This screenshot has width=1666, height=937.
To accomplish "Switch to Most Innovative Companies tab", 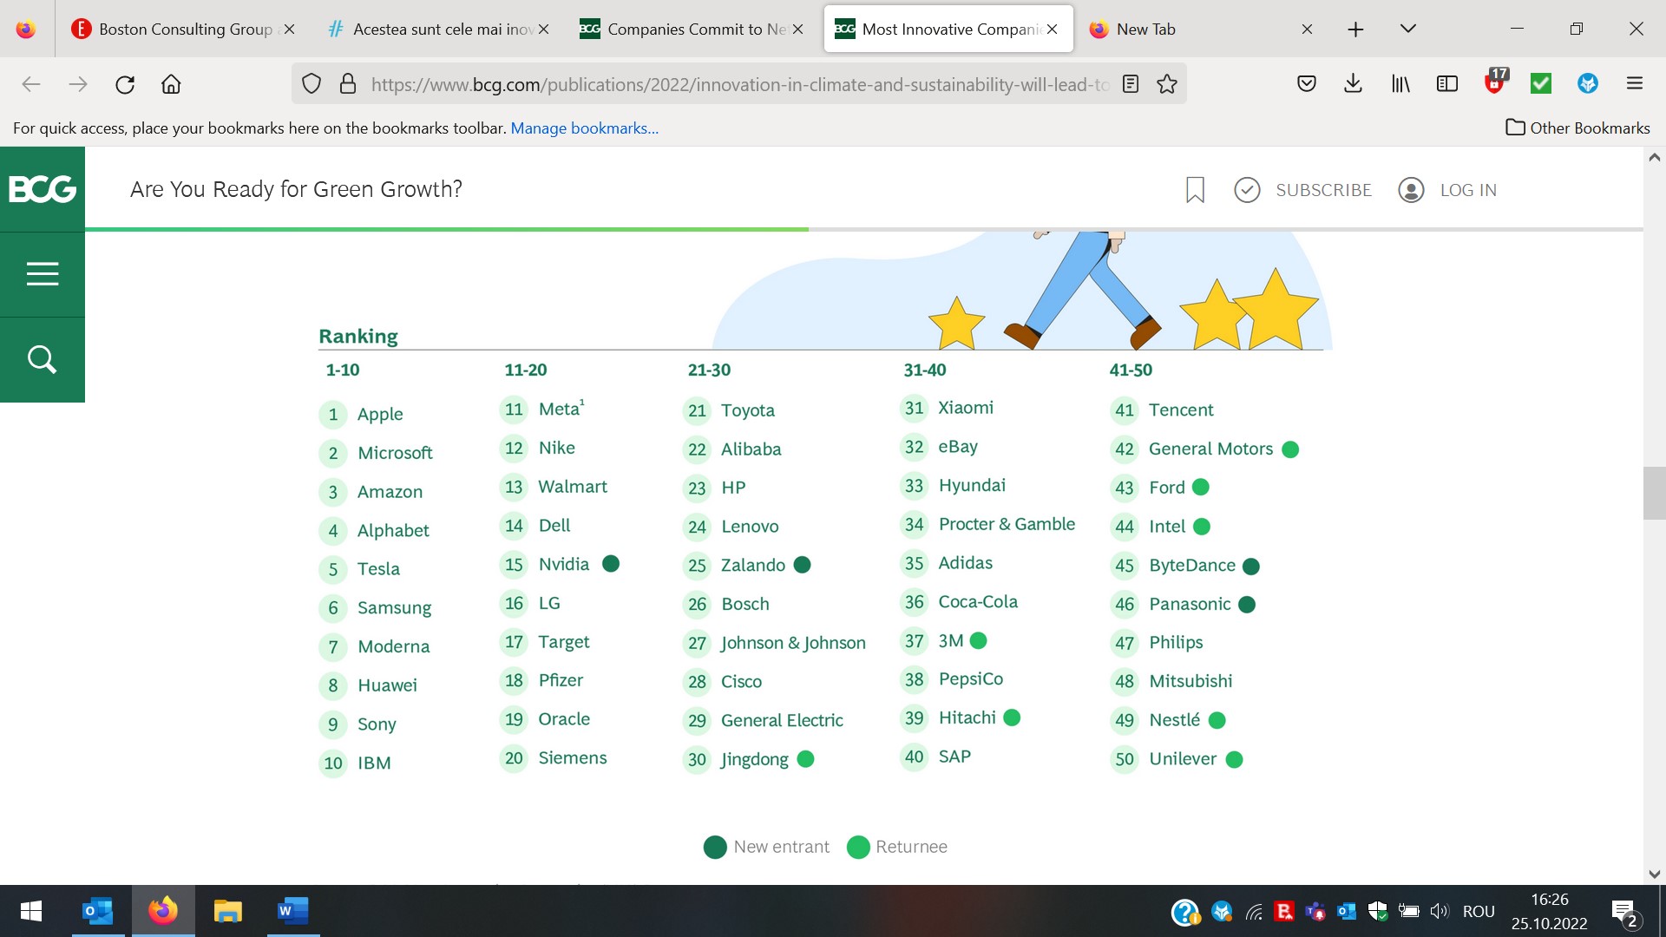I will pos(948,29).
